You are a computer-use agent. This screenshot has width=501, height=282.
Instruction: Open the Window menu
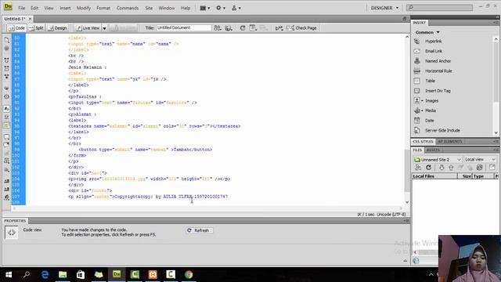pos(167,8)
